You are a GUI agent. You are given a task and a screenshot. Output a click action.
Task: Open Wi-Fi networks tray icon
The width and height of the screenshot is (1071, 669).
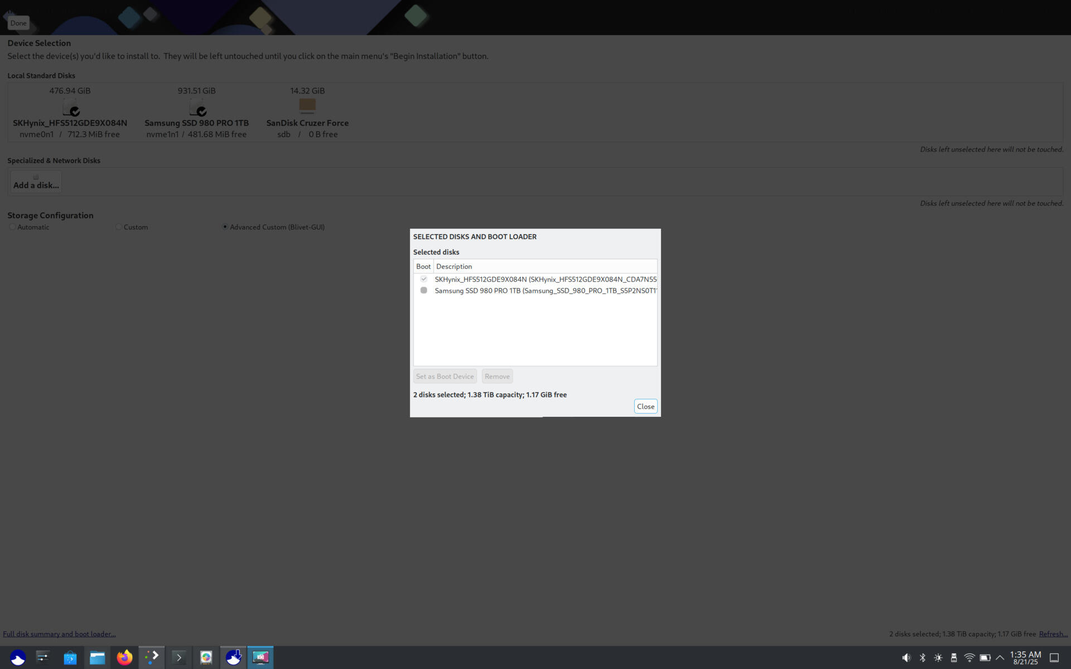969,658
